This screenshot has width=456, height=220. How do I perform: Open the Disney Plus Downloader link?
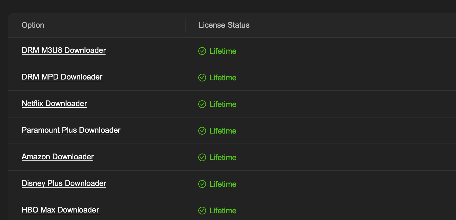coord(64,183)
